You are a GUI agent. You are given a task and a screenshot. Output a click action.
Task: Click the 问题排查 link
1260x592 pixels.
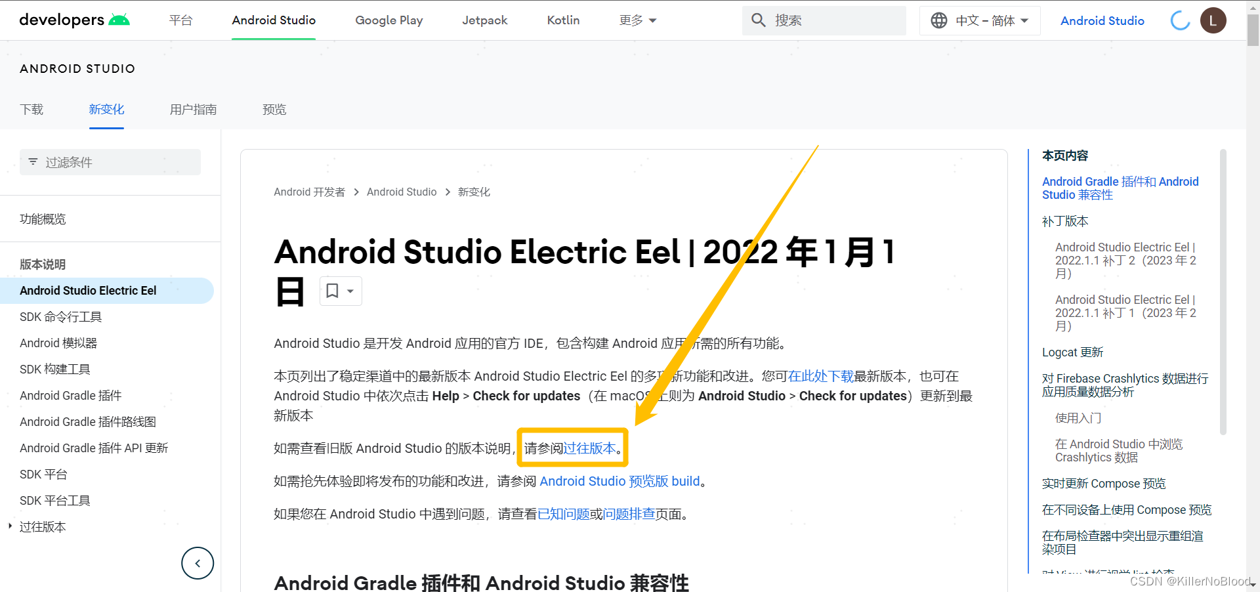pyautogui.click(x=629, y=514)
